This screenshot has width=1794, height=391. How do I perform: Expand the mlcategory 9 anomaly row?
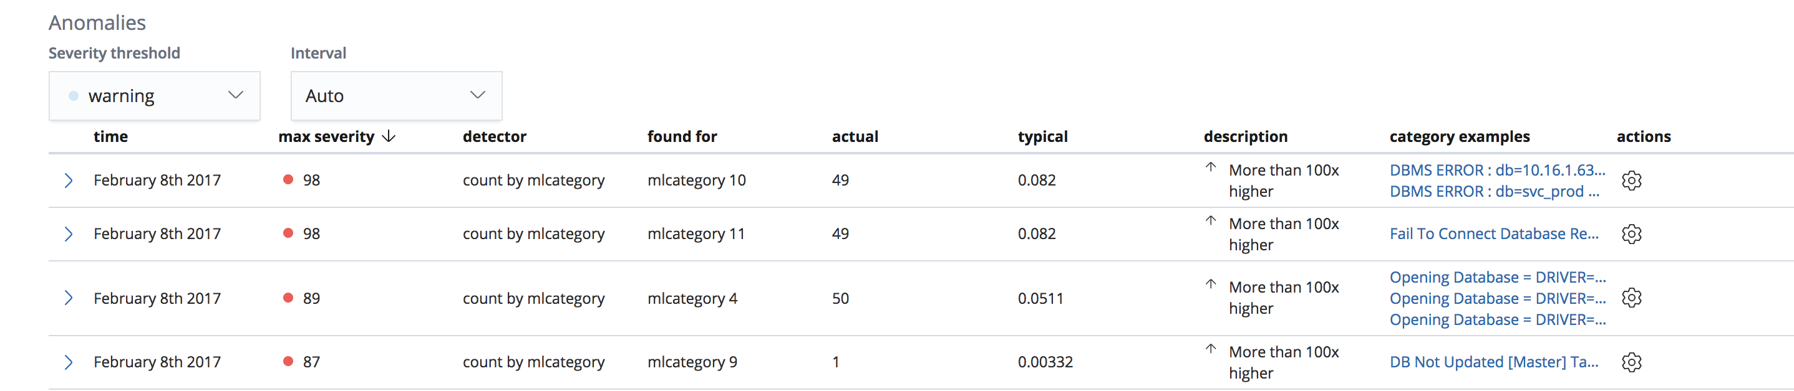pos(69,361)
